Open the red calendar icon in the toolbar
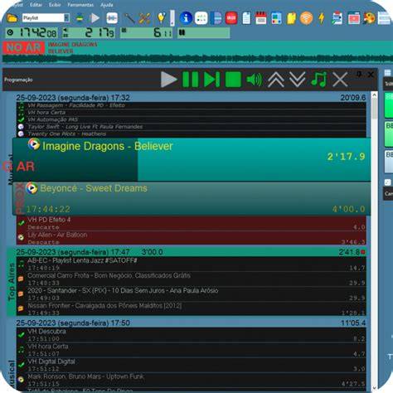 261,18
